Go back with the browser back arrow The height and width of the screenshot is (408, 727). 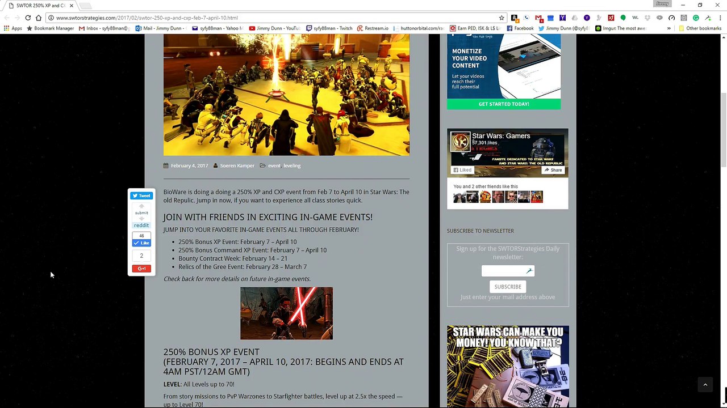pyautogui.click(x=7, y=18)
